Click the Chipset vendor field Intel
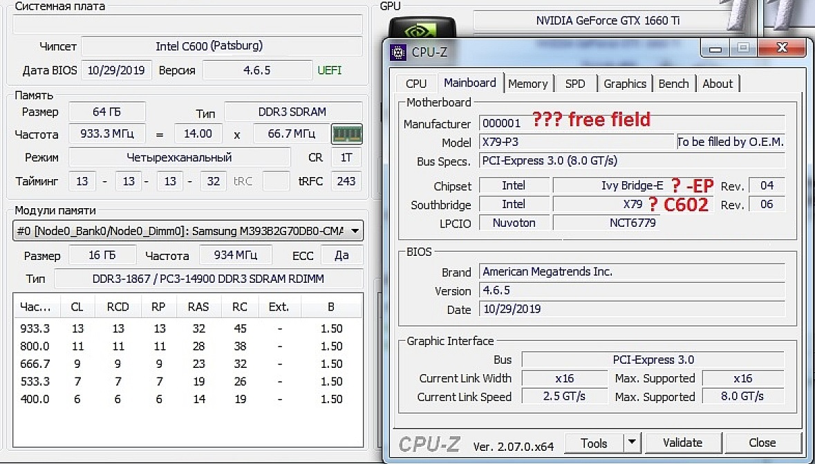This screenshot has height=464, width=815. pos(514,186)
